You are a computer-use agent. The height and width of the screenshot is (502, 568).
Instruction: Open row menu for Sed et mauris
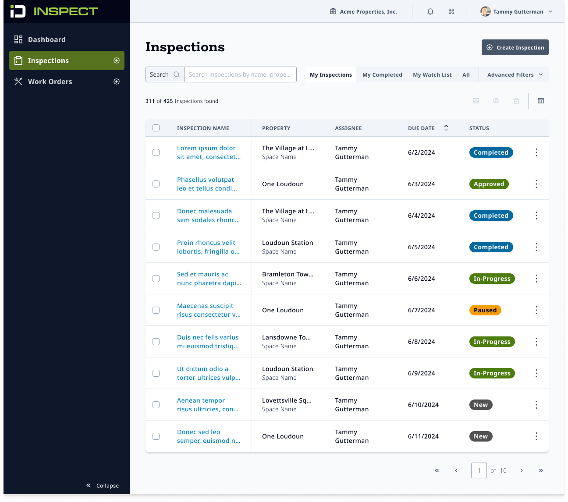pos(536,279)
